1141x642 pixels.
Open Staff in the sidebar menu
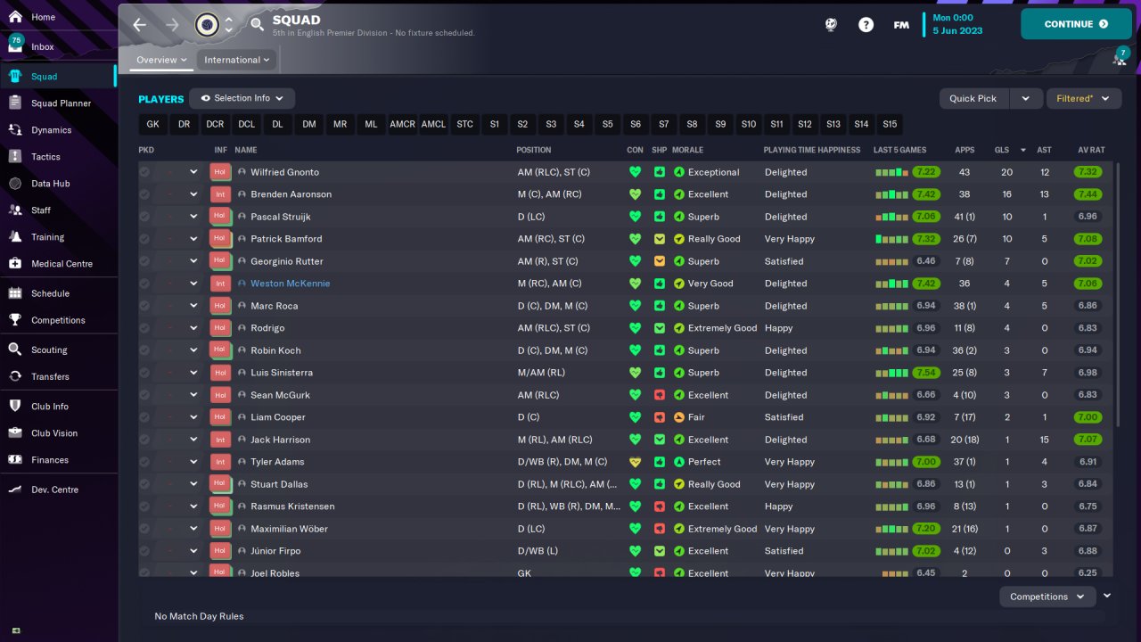[x=58, y=210]
